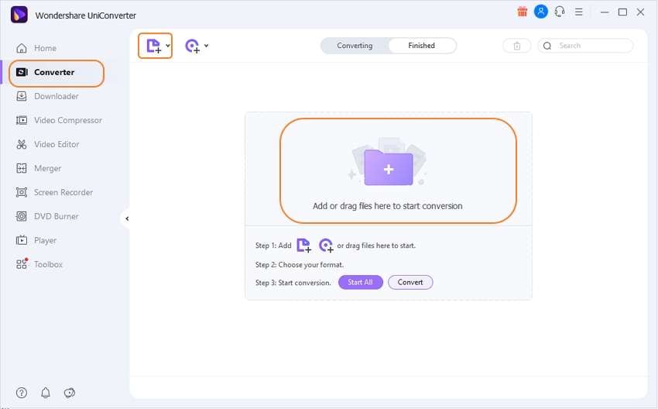Open the gift box promotions icon
658x409 pixels.
point(522,12)
